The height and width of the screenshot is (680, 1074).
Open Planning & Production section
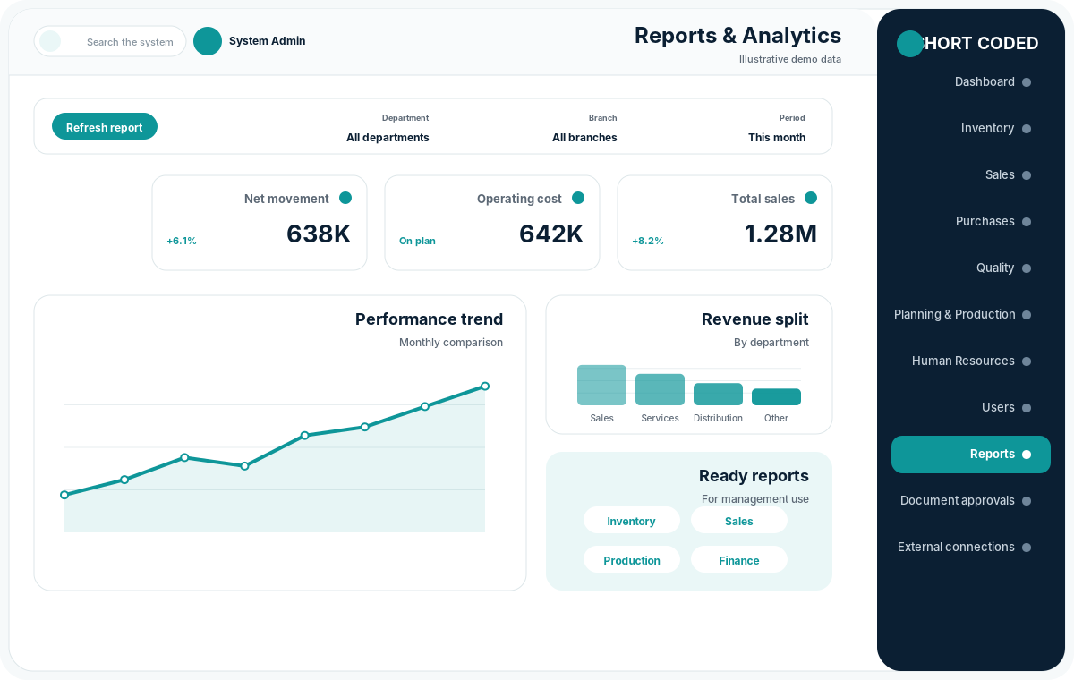coord(971,314)
